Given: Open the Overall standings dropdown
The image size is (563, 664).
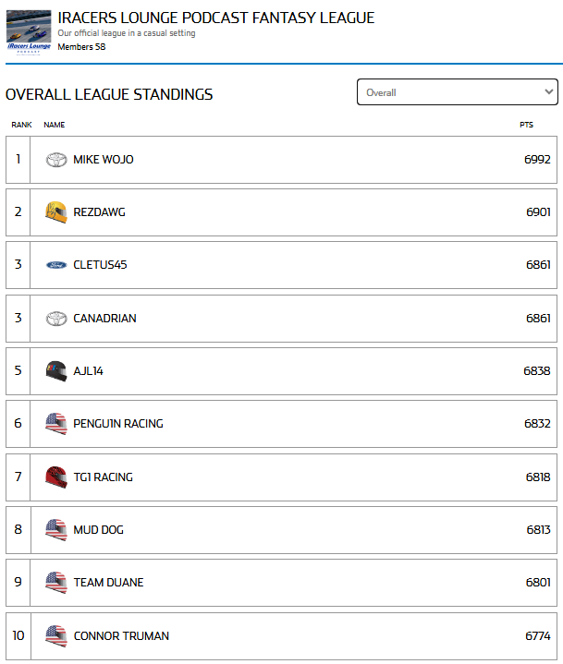Looking at the screenshot, I should (457, 92).
